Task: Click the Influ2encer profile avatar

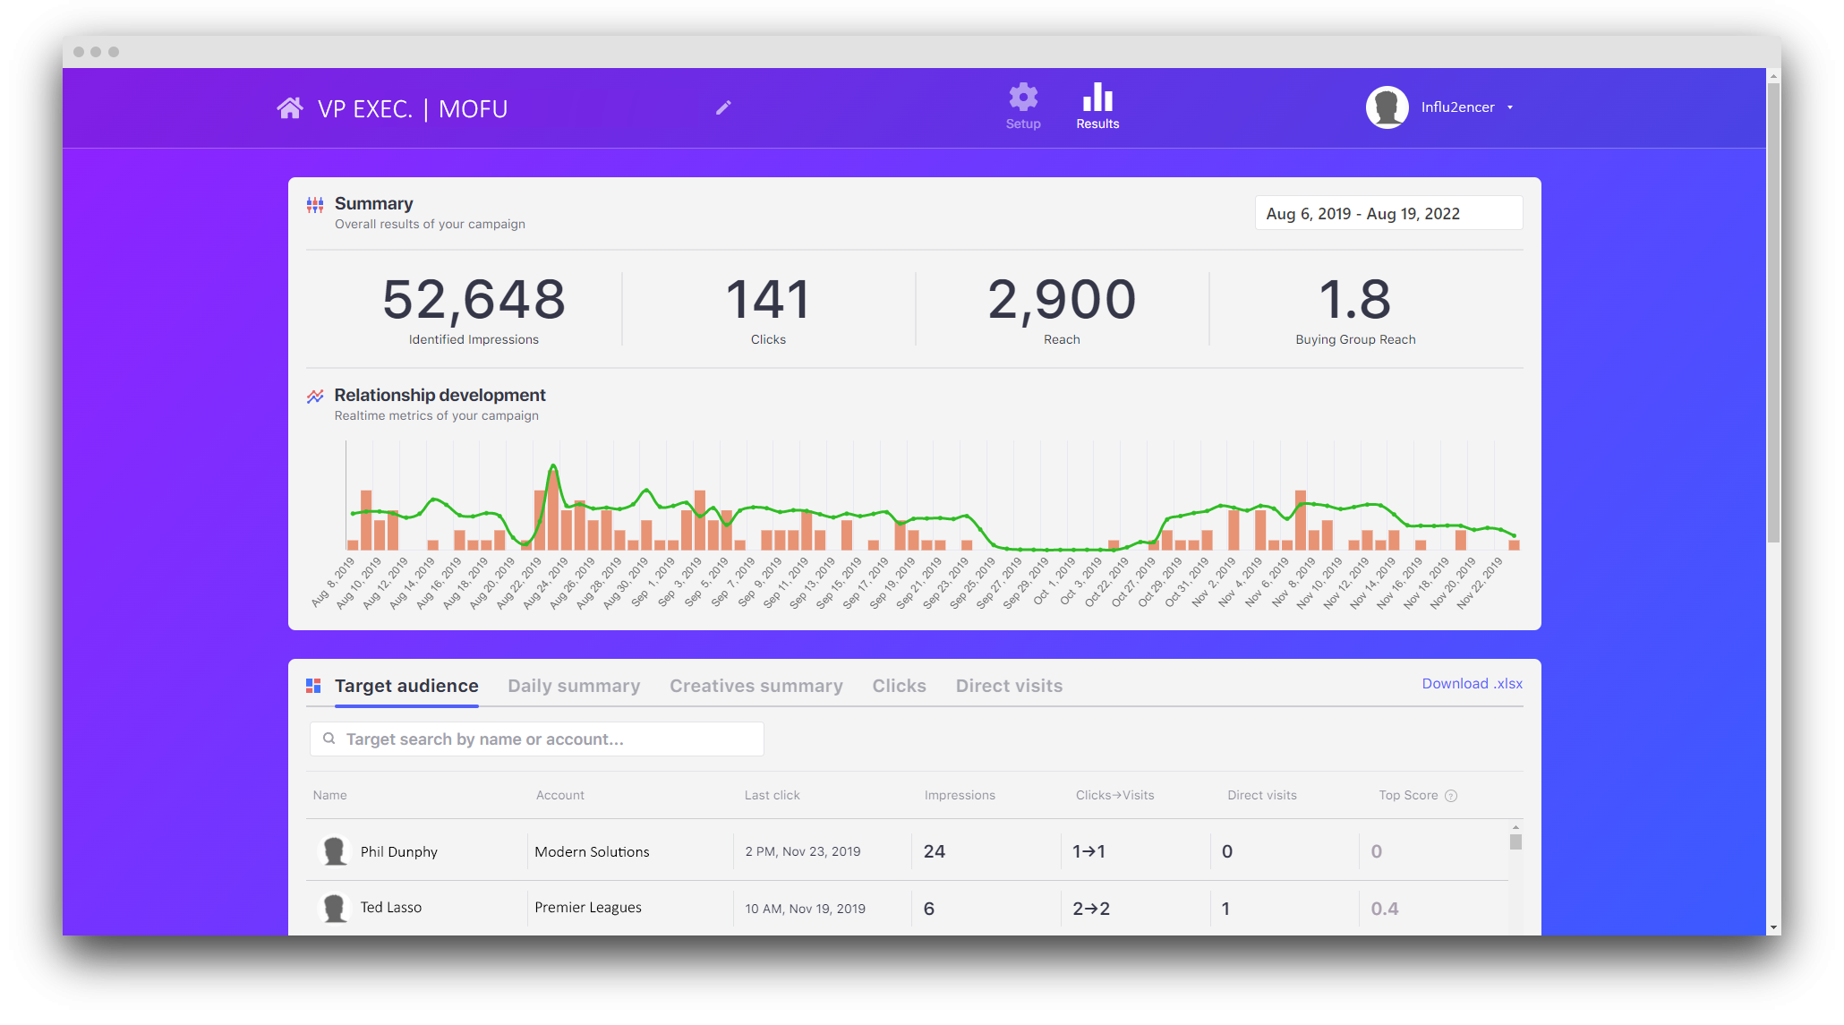Action: click(1387, 107)
